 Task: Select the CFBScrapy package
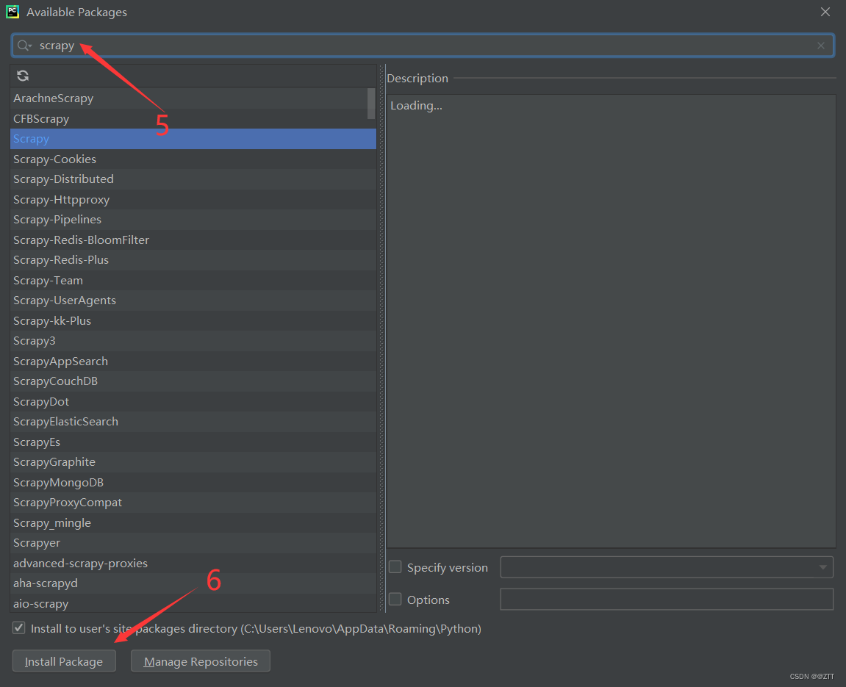(193, 118)
